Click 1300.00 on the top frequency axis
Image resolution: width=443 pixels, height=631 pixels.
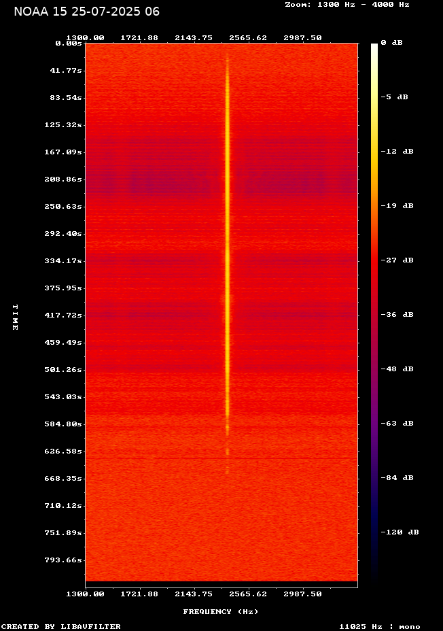tap(85, 38)
